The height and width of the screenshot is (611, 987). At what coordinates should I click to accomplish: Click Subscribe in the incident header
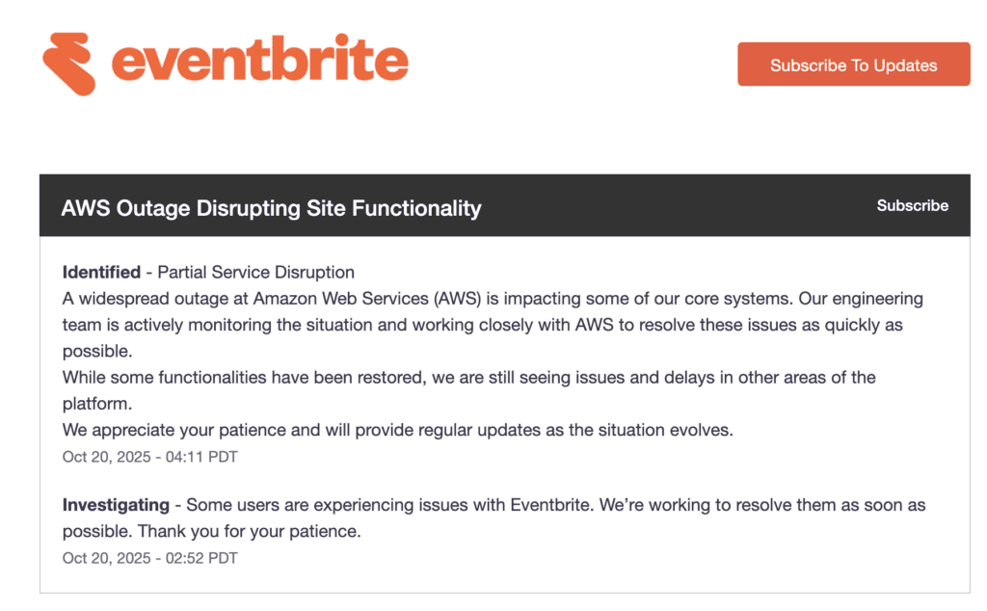click(912, 205)
